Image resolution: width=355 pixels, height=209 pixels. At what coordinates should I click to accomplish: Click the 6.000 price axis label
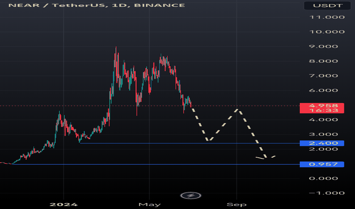pyautogui.click(x=323, y=90)
